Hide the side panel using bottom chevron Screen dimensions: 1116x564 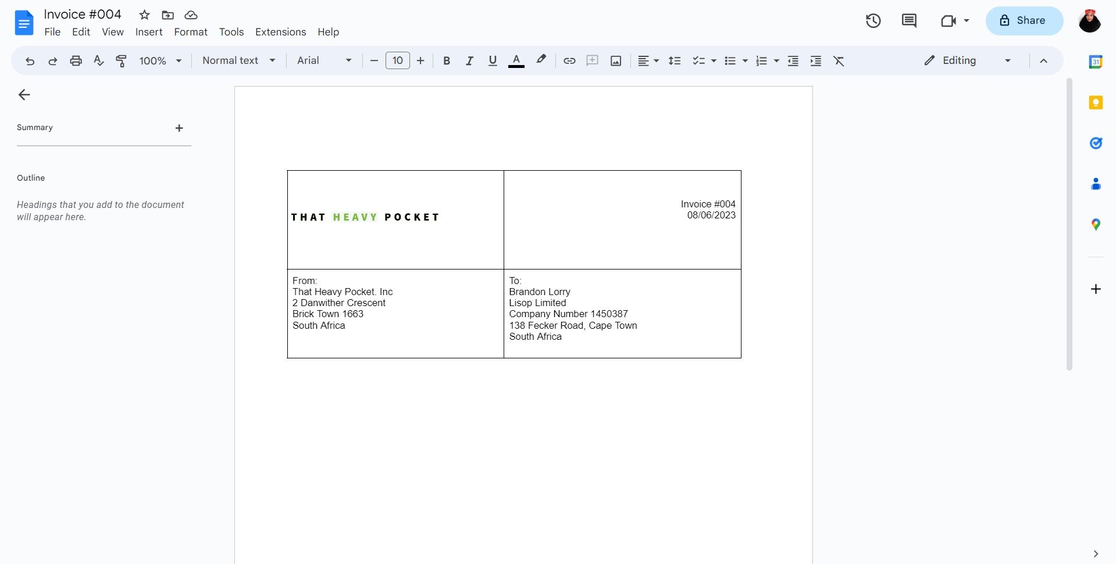coord(1096,554)
